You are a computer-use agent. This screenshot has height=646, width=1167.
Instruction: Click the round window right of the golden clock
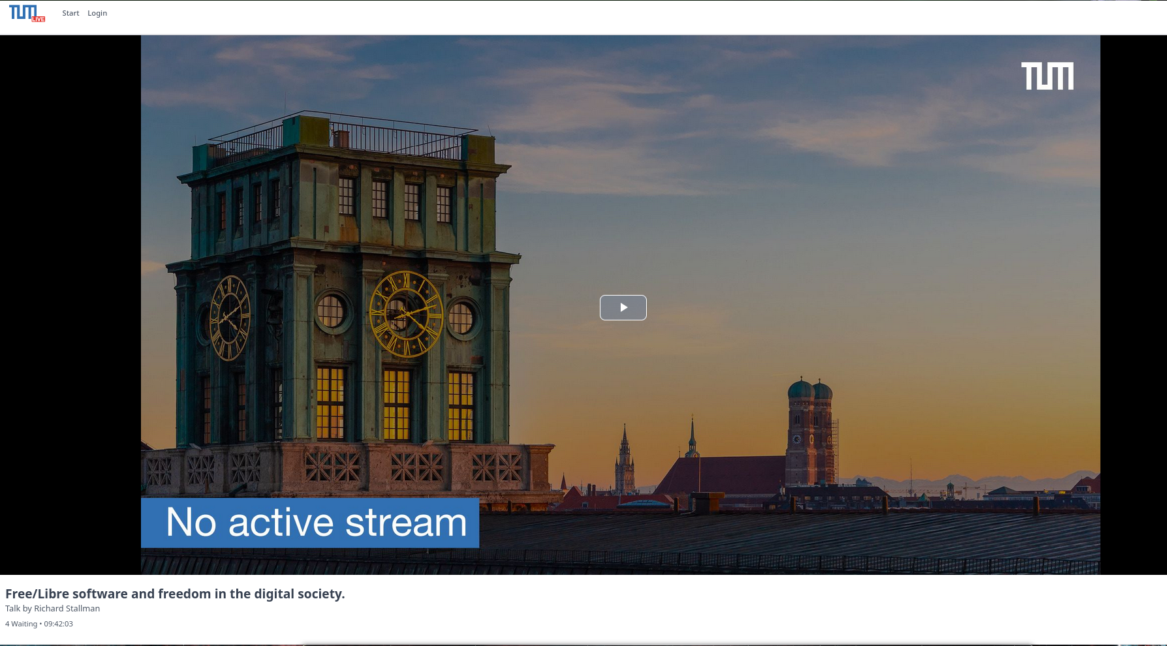tap(461, 318)
